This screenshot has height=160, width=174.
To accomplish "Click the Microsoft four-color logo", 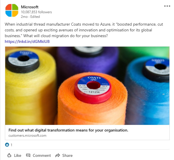I will pos(12,11).
